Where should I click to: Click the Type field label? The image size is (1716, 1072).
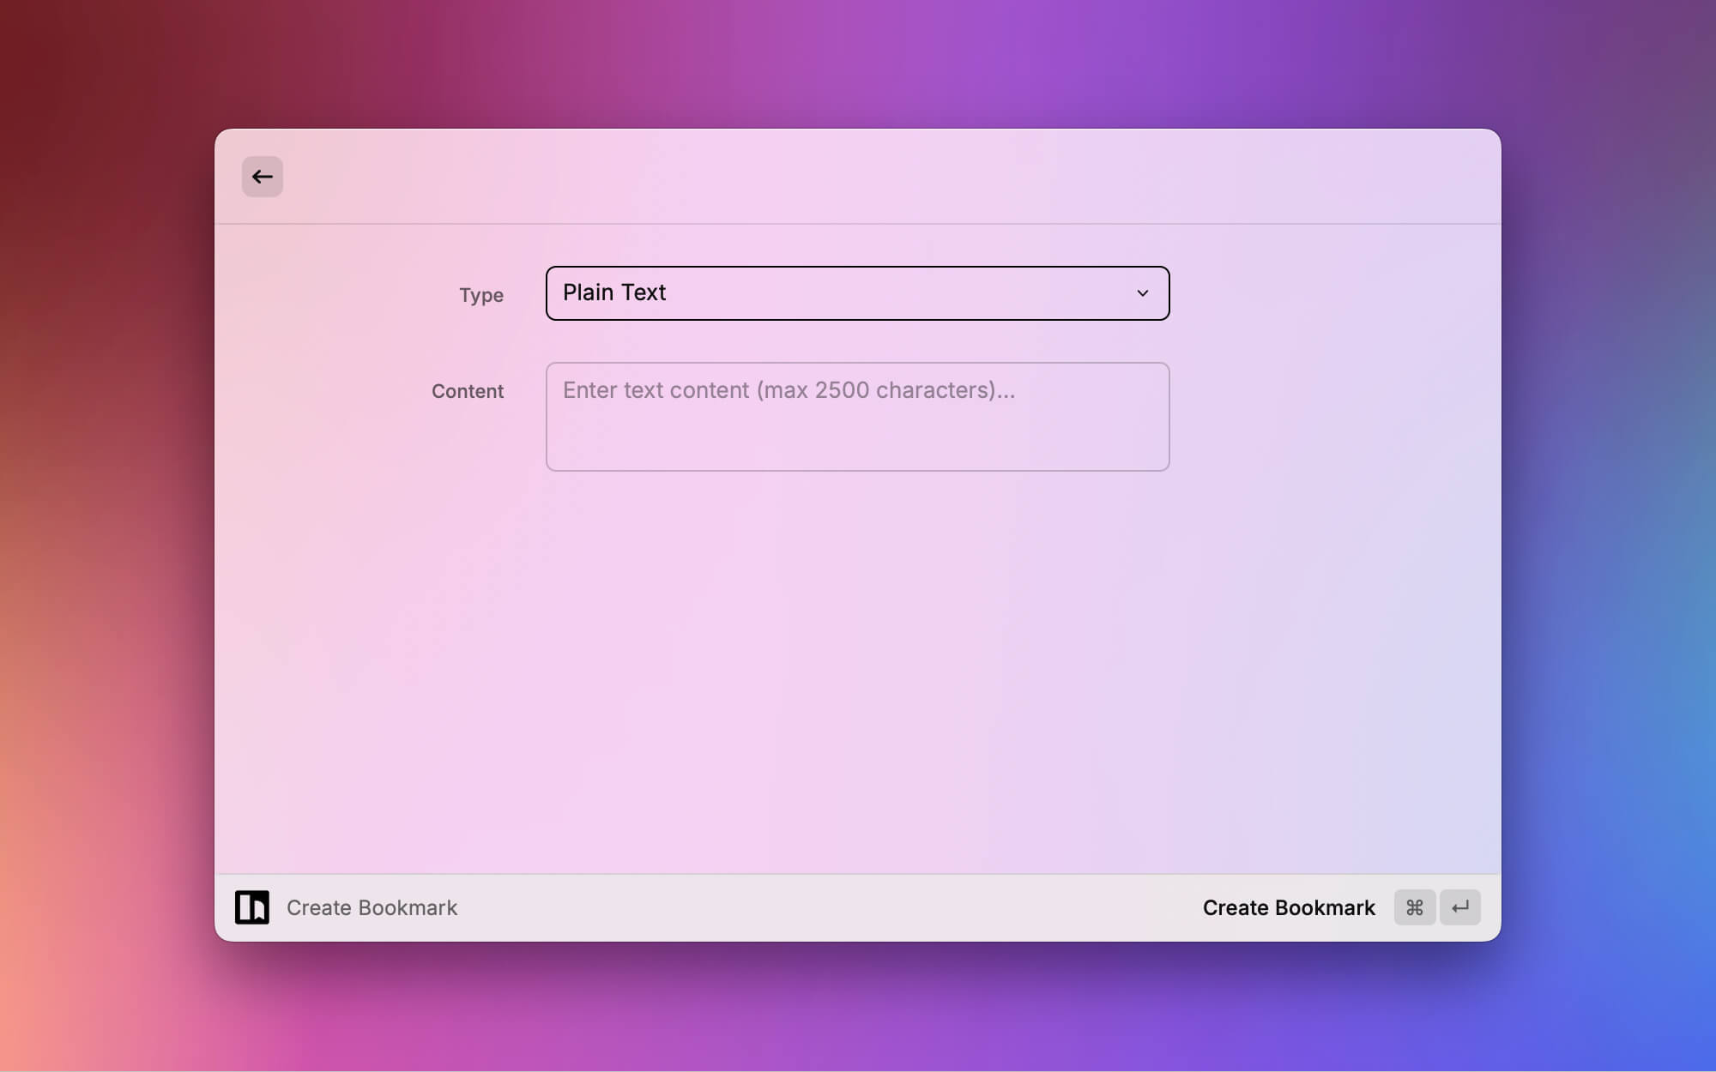point(480,295)
